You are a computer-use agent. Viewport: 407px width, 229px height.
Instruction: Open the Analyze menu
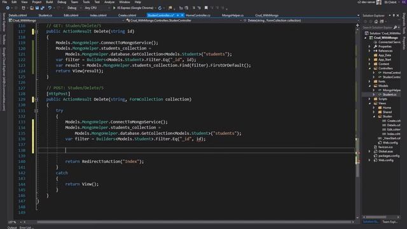[109, 2]
